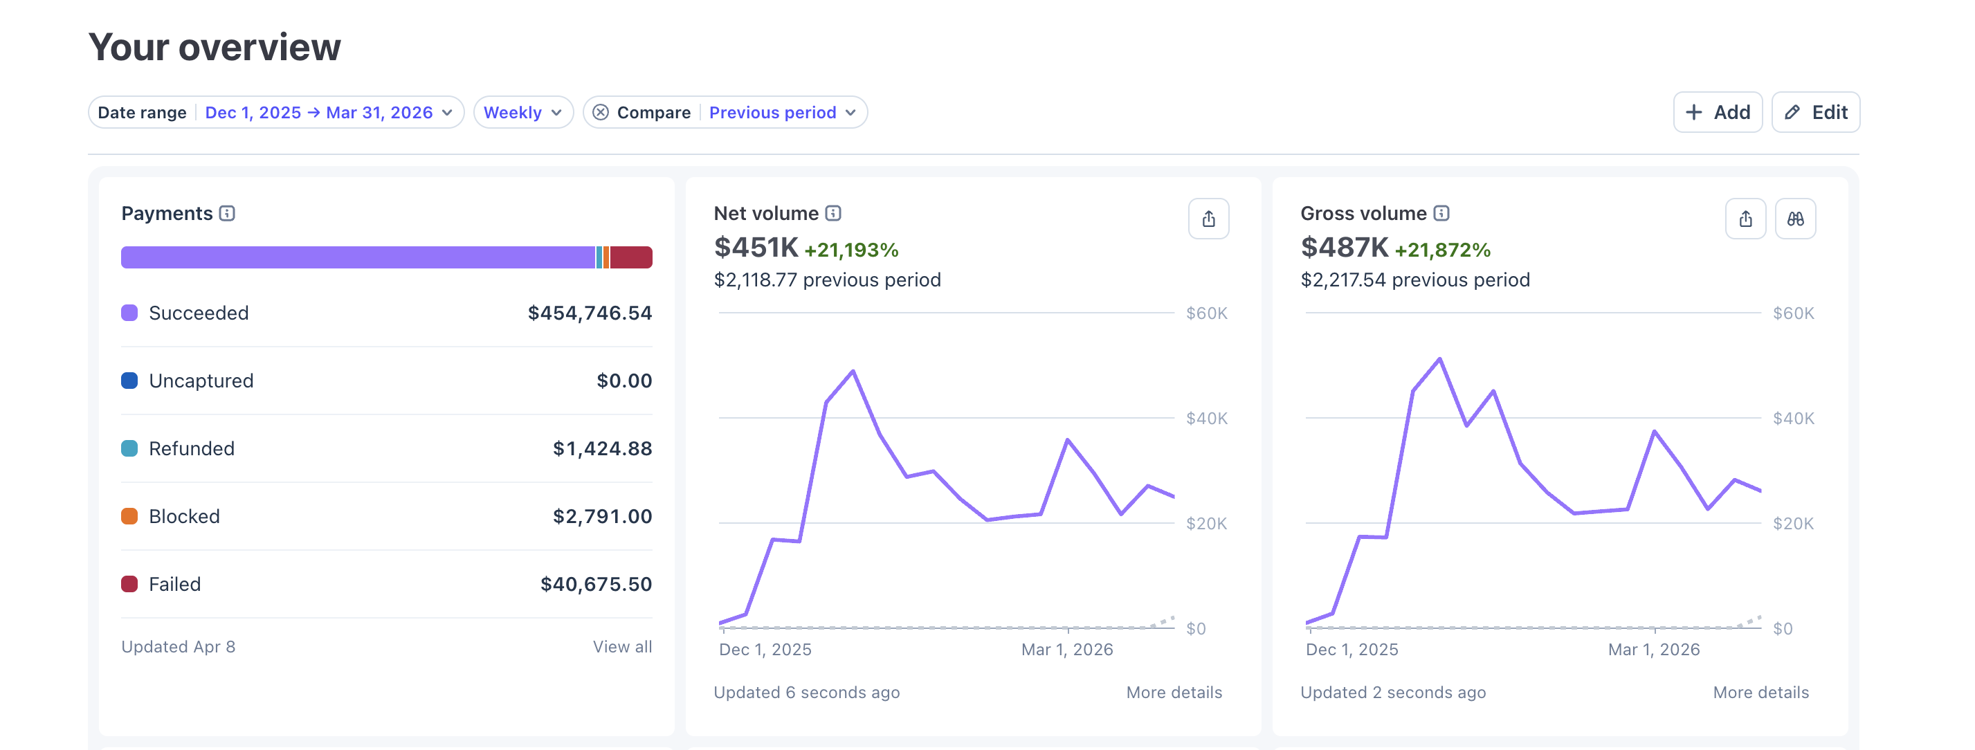
Task: Click the purple Succeeded color swatch
Action: pos(129,313)
